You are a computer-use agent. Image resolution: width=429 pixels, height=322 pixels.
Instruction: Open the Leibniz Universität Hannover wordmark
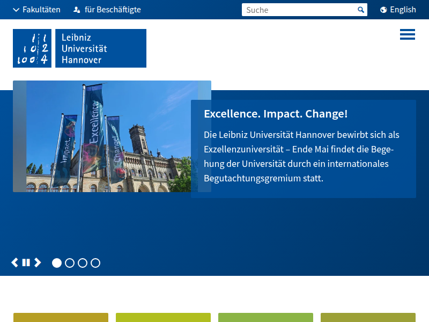point(101,48)
